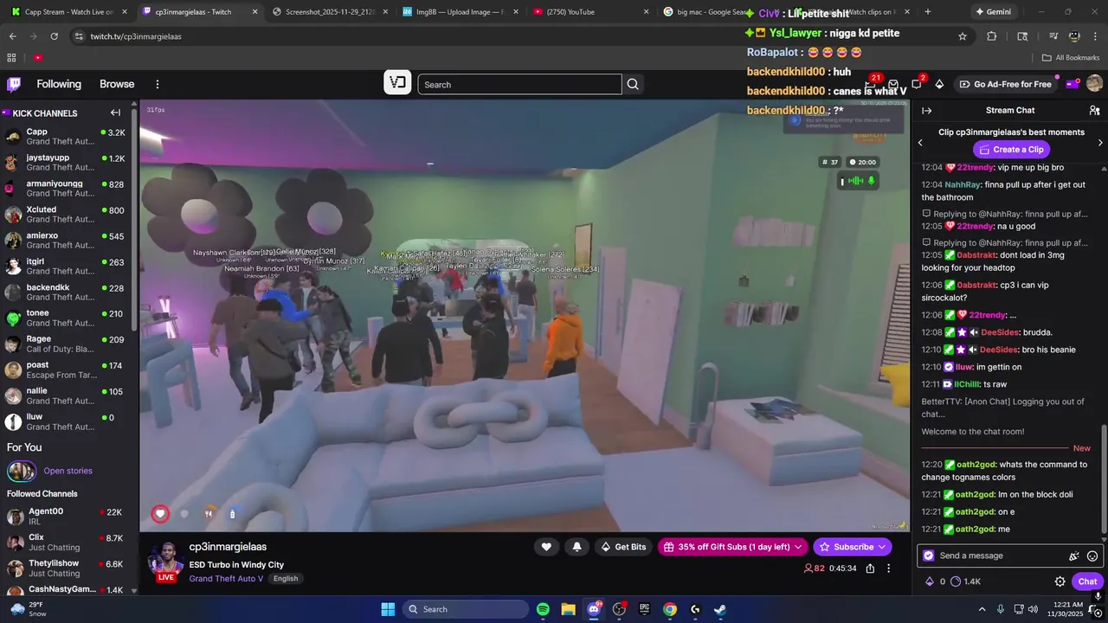The width and height of the screenshot is (1108, 623).
Task: Open Steam from the Windows taskbar
Action: tap(720, 609)
